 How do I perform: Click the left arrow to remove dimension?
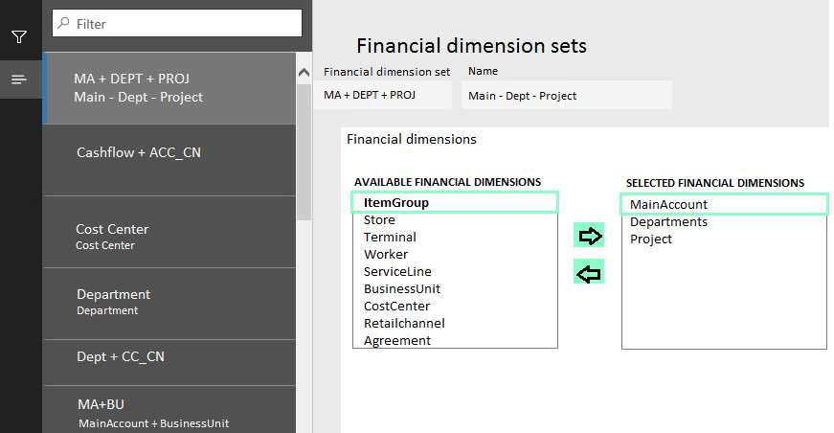pyautogui.click(x=589, y=273)
